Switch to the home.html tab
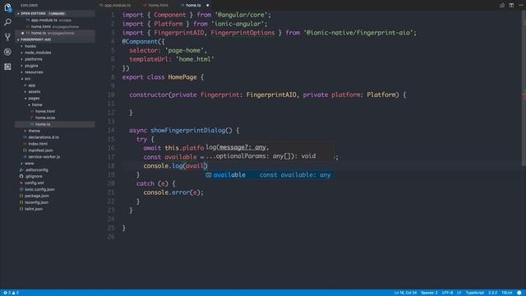 click(156, 5)
